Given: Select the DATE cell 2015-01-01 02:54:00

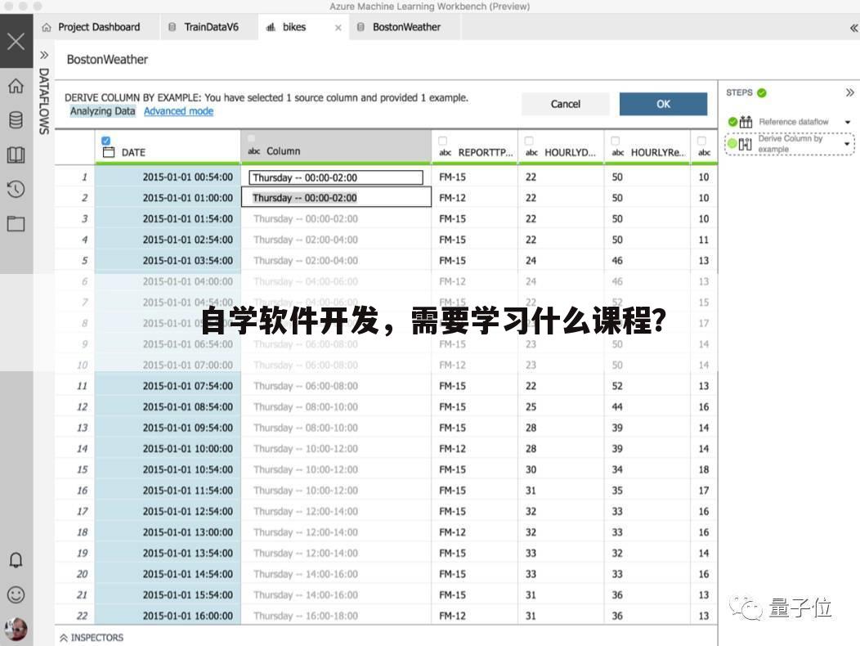Looking at the screenshot, I should coord(168,240).
